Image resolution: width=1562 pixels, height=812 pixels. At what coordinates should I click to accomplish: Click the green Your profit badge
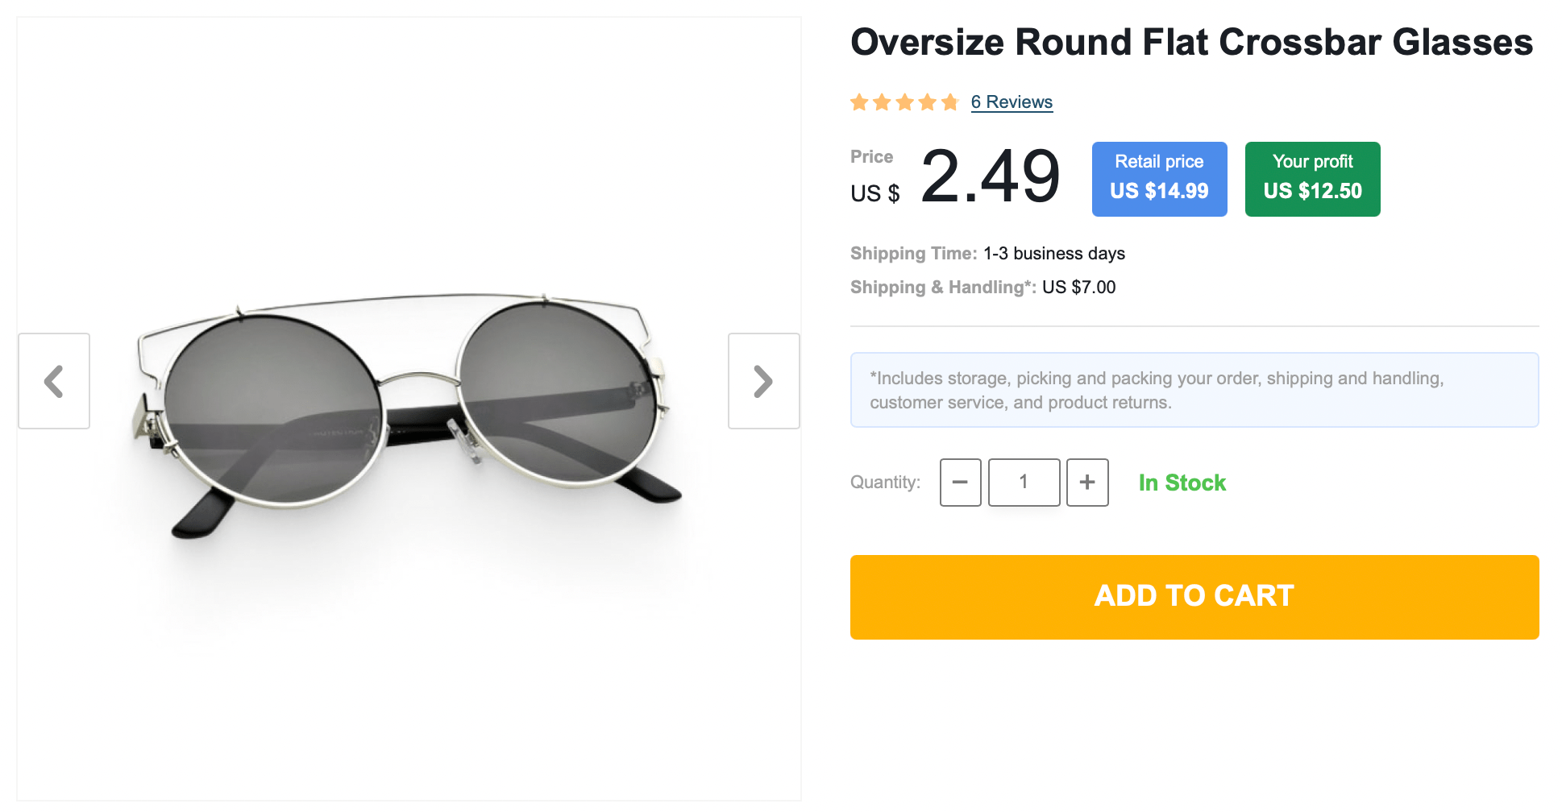click(x=1312, y=179)
